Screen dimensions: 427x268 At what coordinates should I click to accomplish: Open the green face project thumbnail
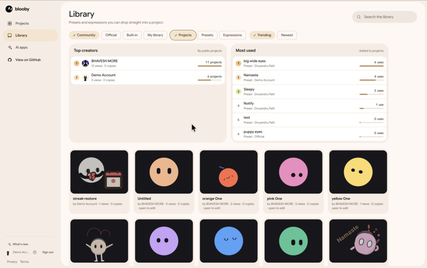point(293,241)
